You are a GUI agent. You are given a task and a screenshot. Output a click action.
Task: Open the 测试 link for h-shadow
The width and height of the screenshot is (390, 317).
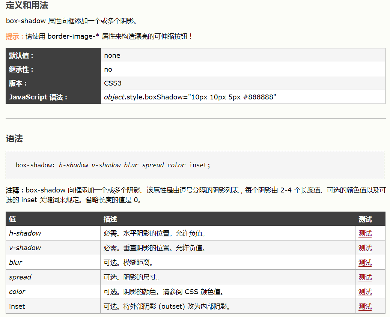point(365,233)
